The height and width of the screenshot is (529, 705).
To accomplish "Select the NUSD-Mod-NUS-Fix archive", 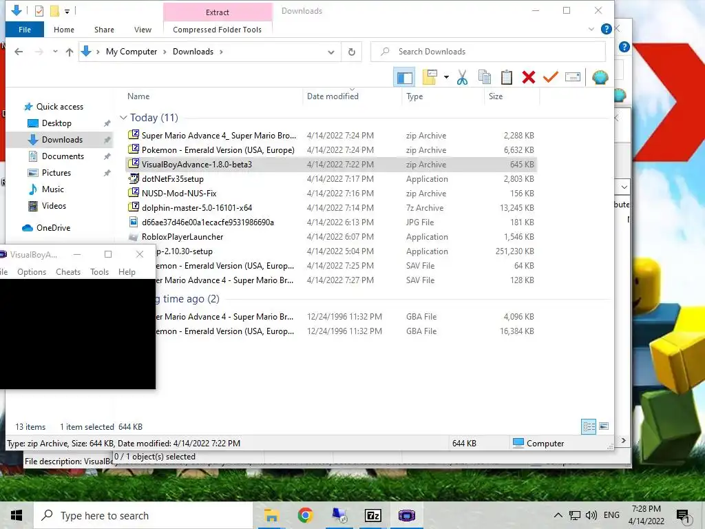I will tap(331, 193).
